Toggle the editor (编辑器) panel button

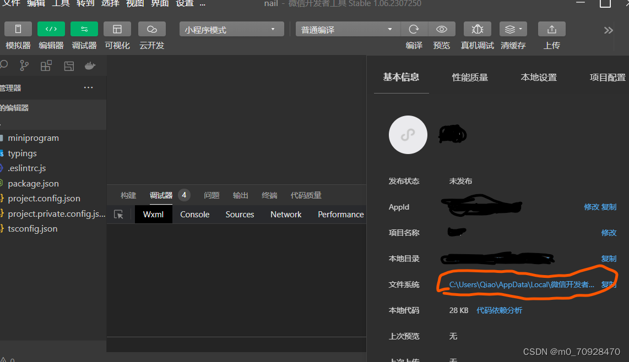pos(51,29)
